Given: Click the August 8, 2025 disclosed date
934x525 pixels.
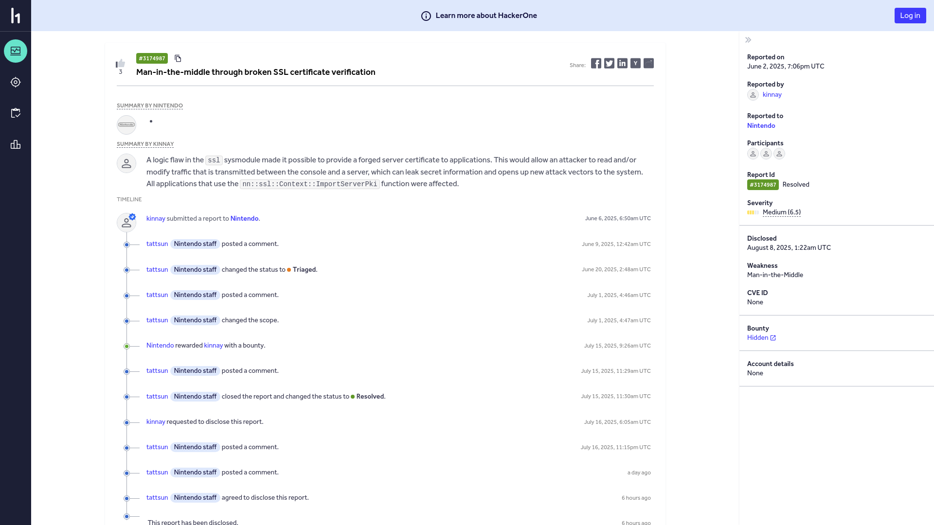Looking at the screenshot, I should coord(789,247).
